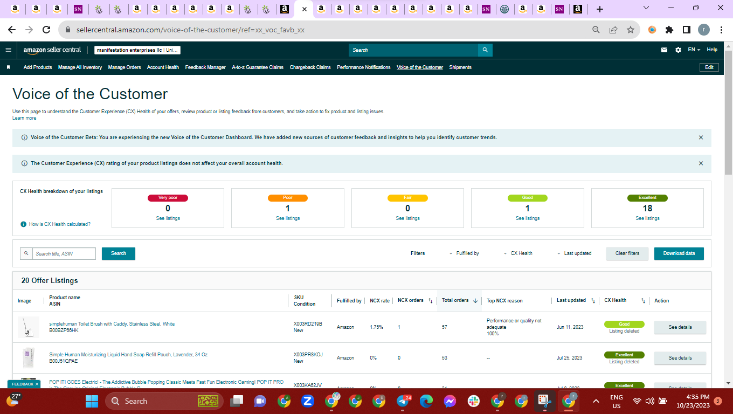This screenshot has height=414, width=733.
Task: See details for the simplehuman Toilet Brush
Action: click(x=680, y=327)
